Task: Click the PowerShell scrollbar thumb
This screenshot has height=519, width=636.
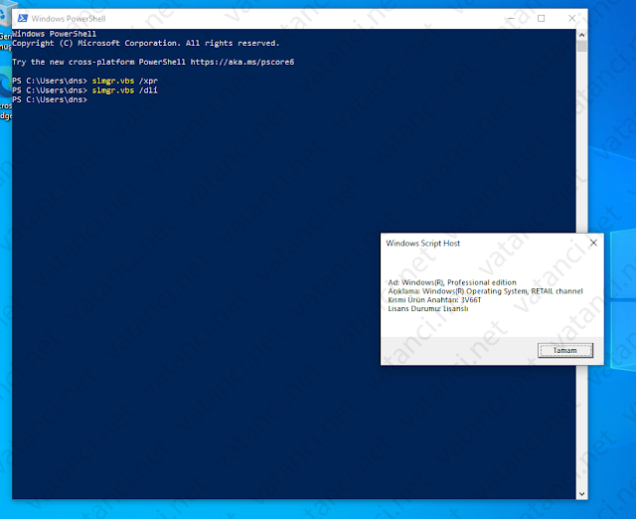Action: (581, 47)
